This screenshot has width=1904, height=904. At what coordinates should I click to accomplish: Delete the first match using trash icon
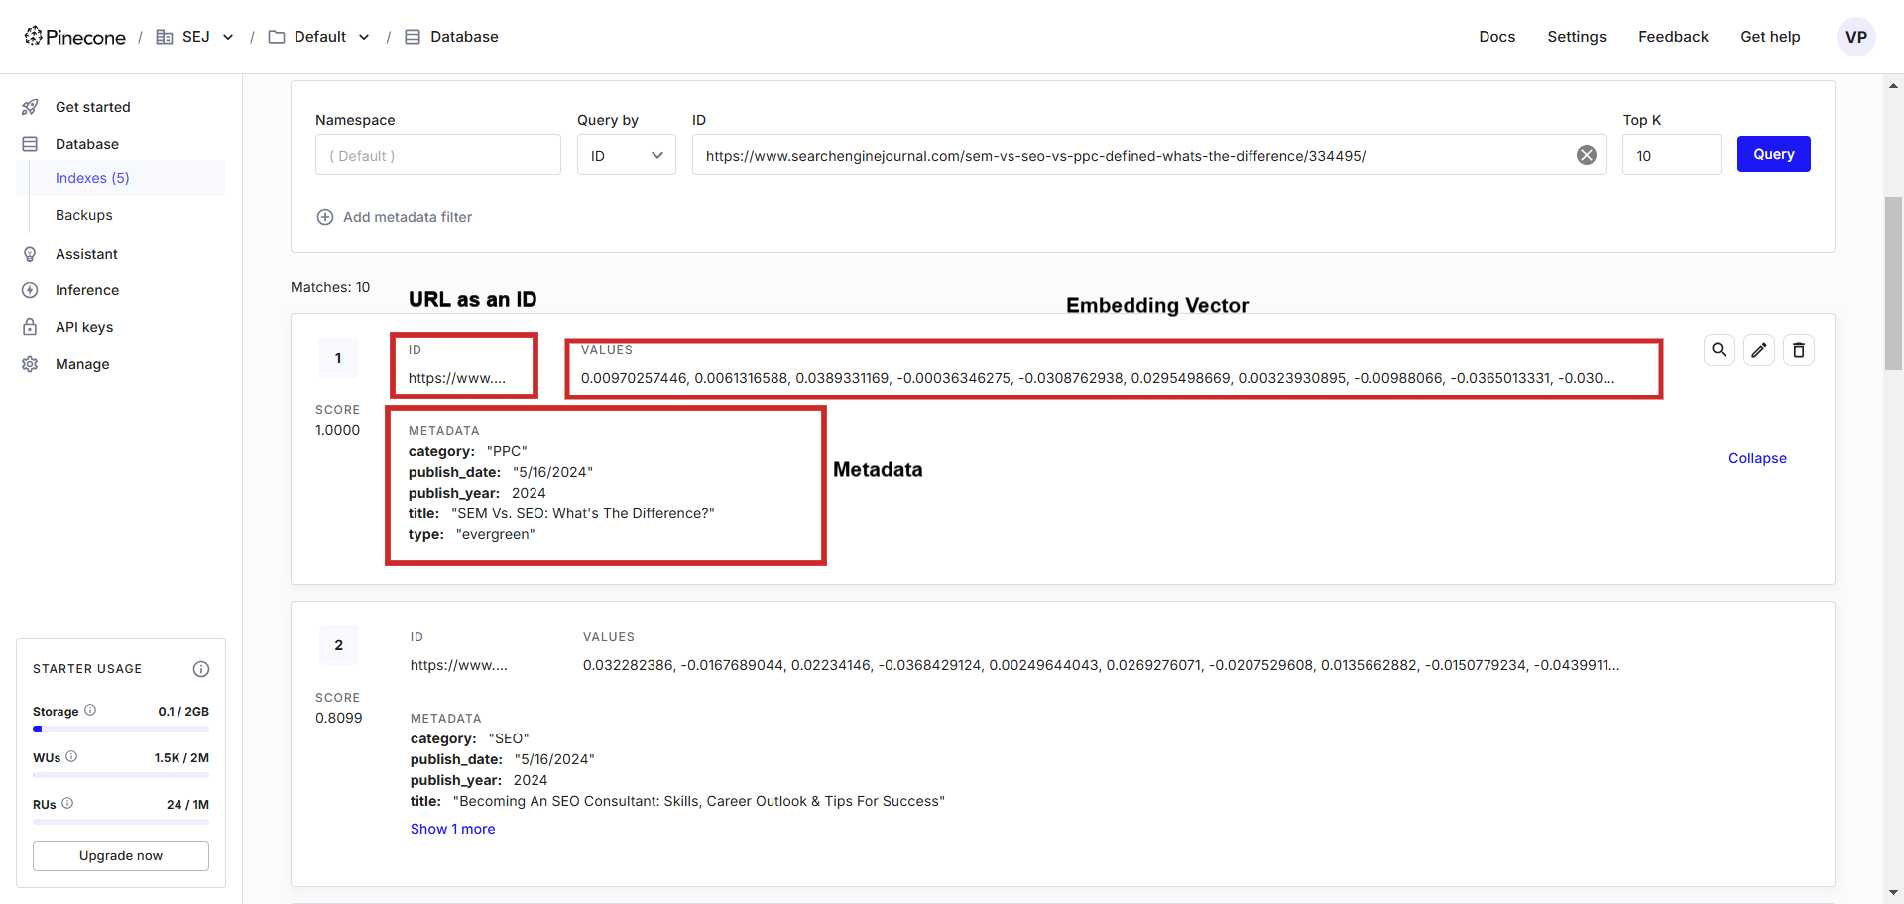tap(1799, 350)
